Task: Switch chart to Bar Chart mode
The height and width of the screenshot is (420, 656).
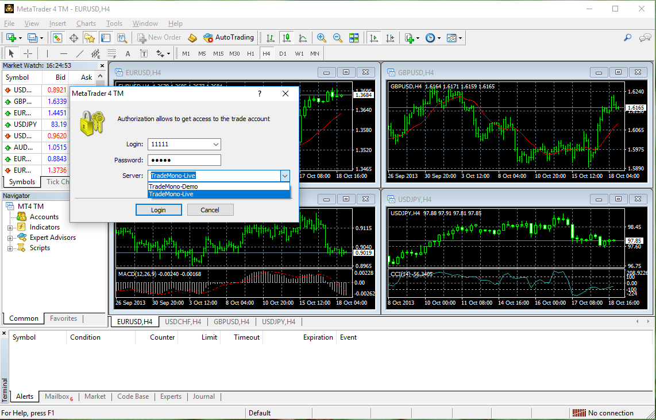Action: [x=271, y=38]
